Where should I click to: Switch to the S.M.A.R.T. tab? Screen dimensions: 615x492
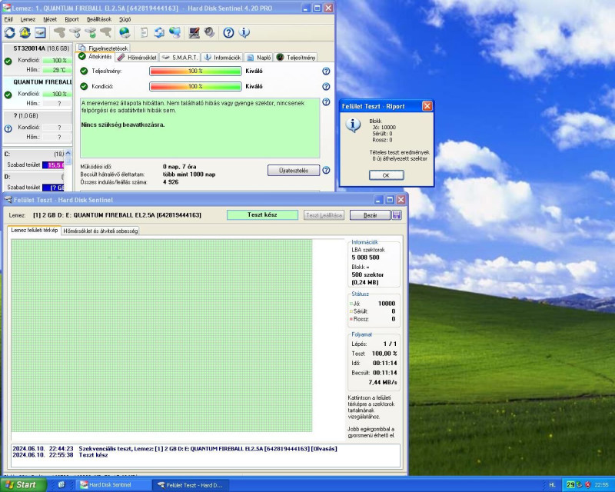(180, 58)
